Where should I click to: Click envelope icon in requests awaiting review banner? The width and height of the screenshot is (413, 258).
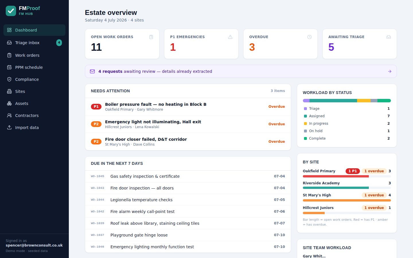92,71
